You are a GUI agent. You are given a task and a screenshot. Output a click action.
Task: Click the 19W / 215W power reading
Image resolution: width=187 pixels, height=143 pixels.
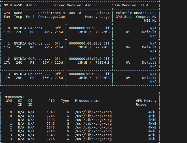pyautogui.click(x=53, y=63)
